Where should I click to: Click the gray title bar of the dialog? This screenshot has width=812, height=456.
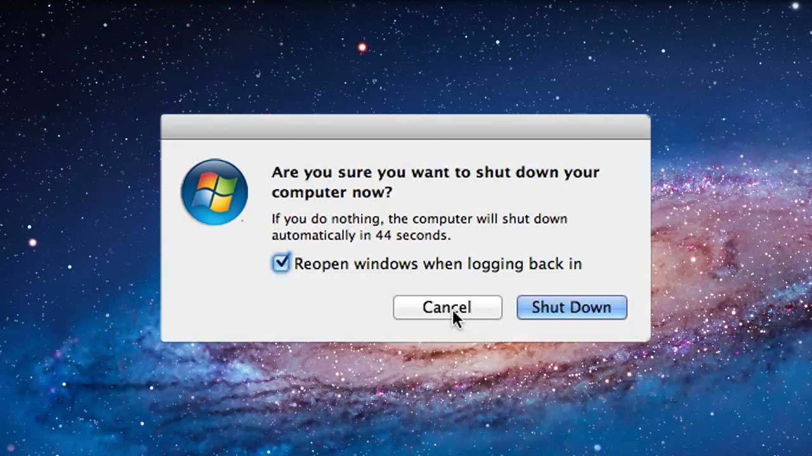pyautogui.click(x=405, y=127)
